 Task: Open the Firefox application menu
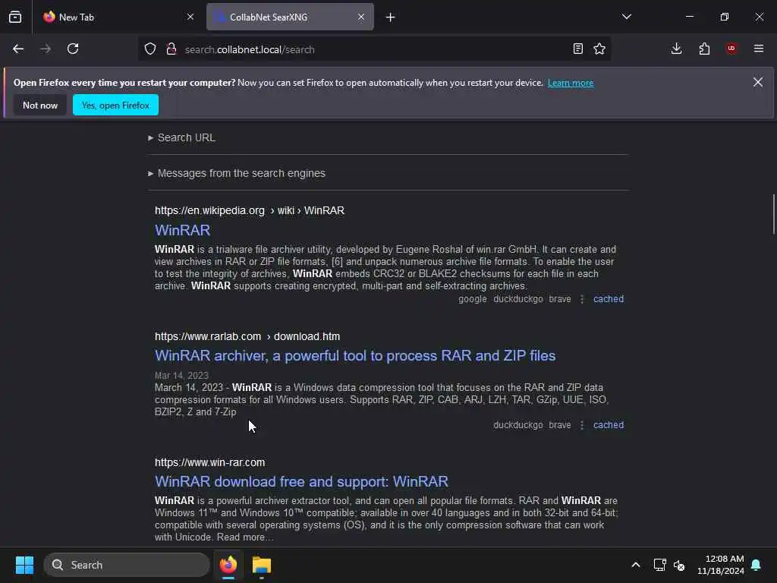tap(759, 49)
